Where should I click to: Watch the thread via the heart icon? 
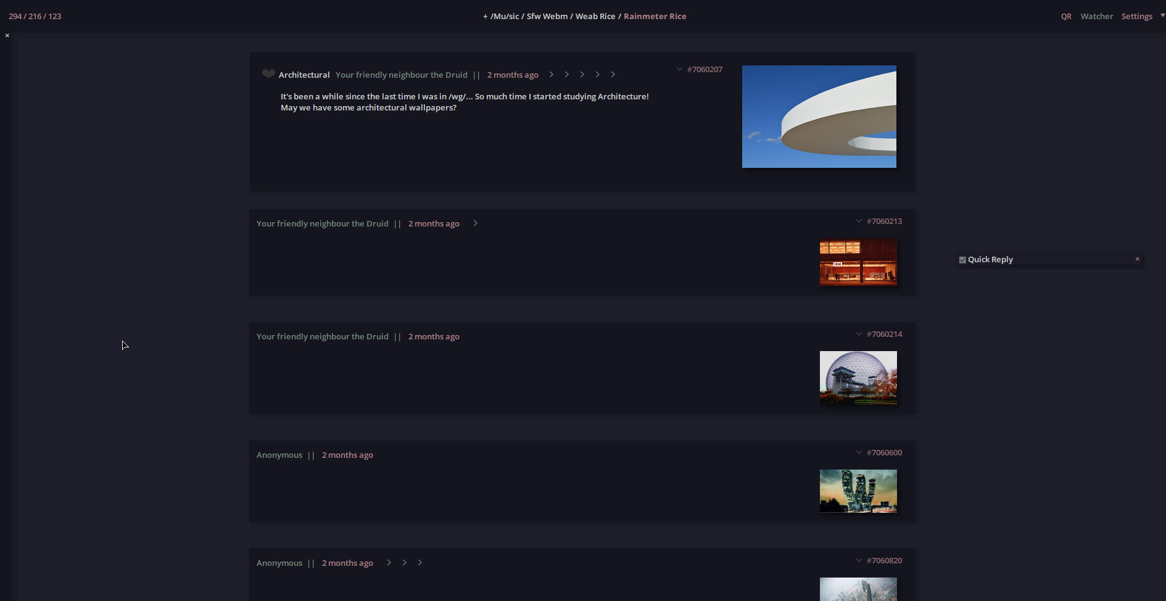point(268,73)
